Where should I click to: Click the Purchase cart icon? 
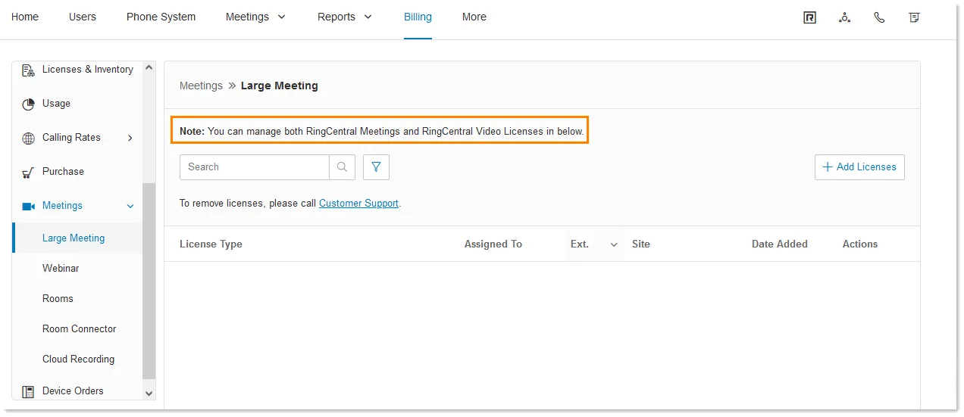[28, 172]
